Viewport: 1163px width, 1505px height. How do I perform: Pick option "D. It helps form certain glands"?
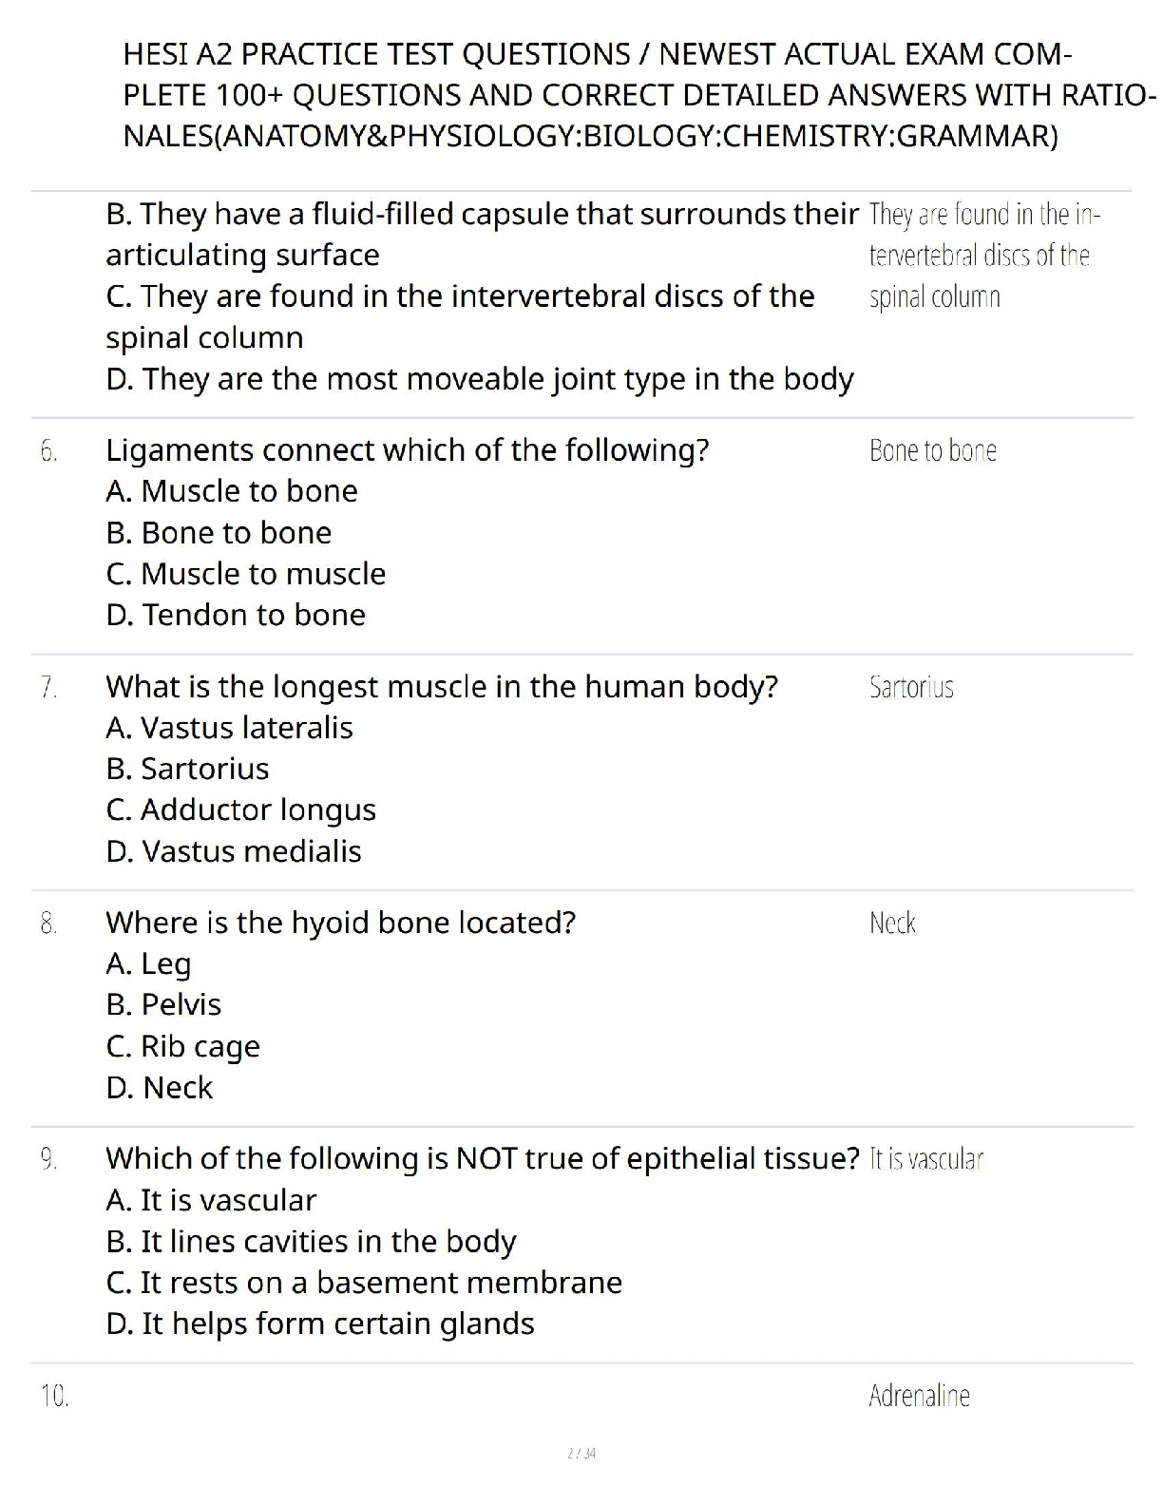(x=320, y=1324)
